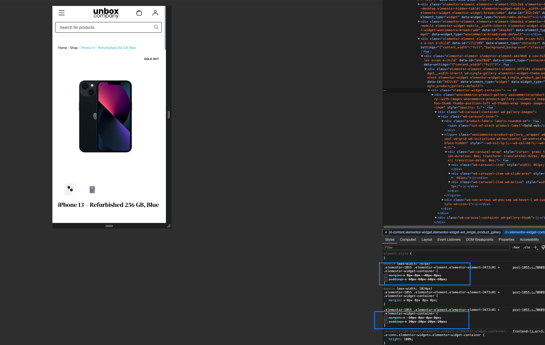Viewport: 545px width, 345px height.
Task: Collapse the elementor-element-3472c01 div node
Action: 426,69
